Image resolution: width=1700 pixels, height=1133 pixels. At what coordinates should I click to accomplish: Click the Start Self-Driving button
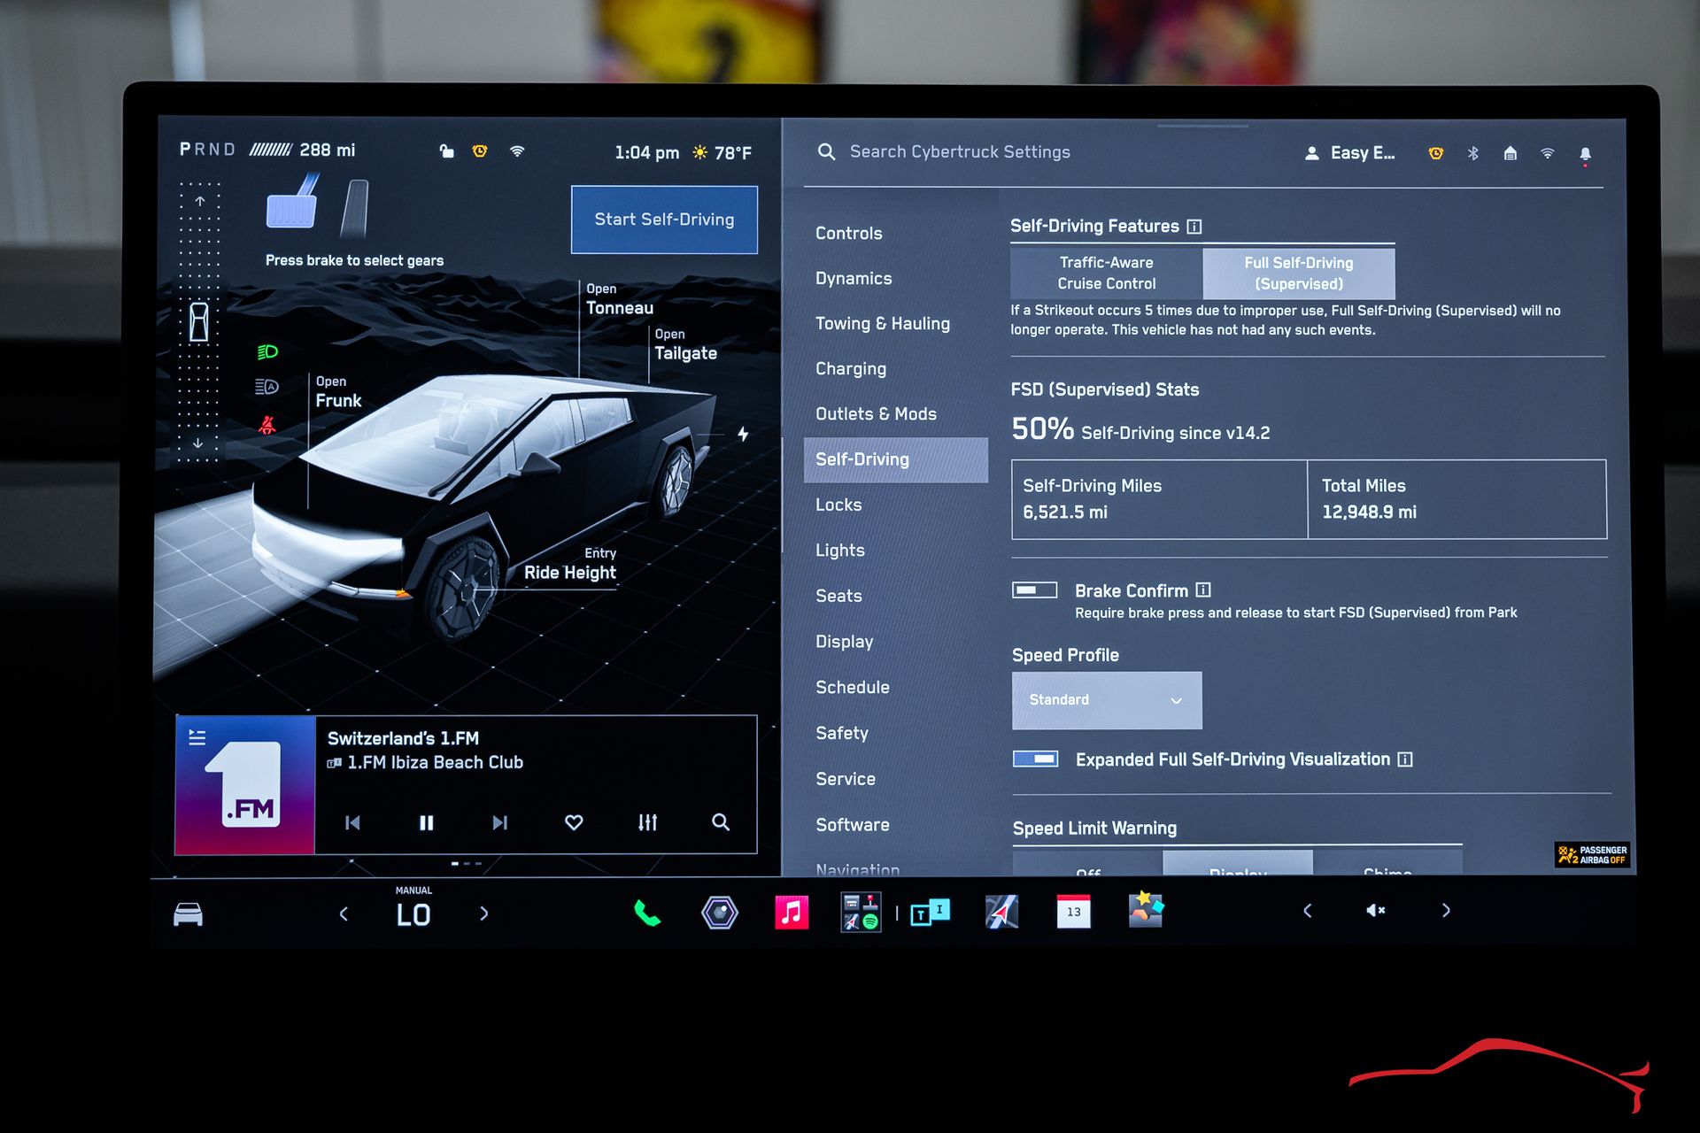(x=664, y=220)
